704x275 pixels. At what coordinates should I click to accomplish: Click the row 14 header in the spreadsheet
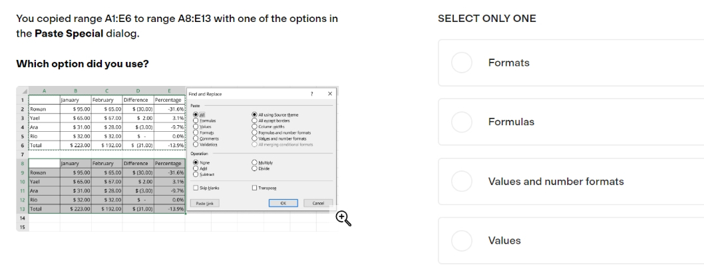coord(22,218)
